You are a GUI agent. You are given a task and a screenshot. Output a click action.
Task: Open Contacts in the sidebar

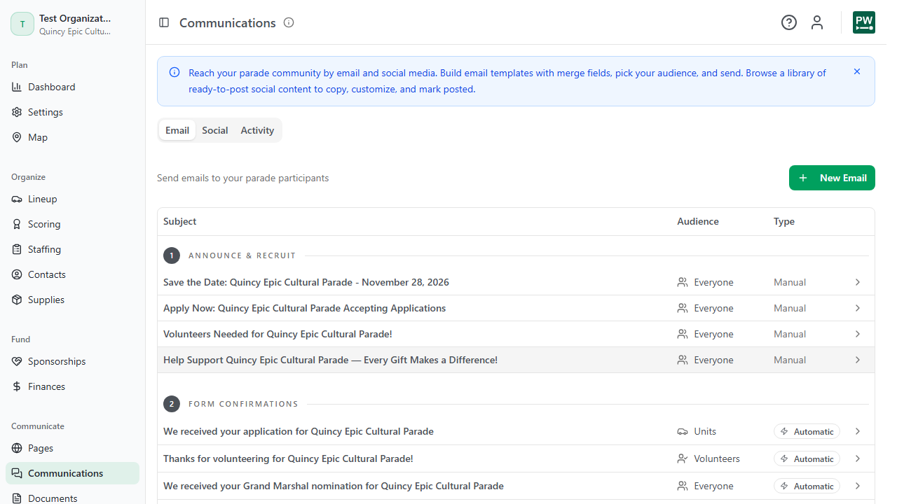72,274
